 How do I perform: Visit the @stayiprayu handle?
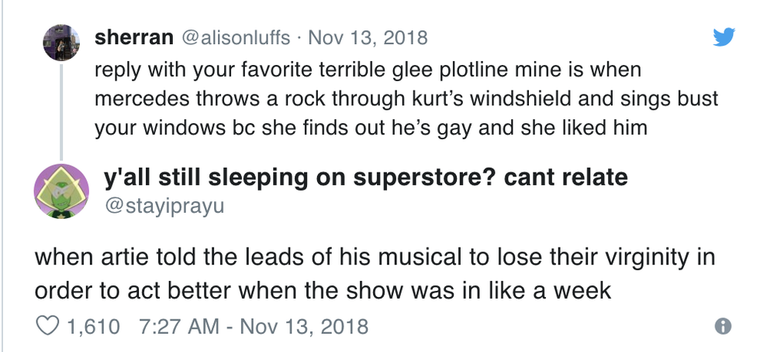[x=163, y=207]
